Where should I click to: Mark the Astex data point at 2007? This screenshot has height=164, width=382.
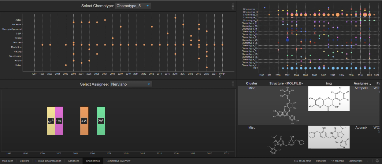tap(105, 20)
